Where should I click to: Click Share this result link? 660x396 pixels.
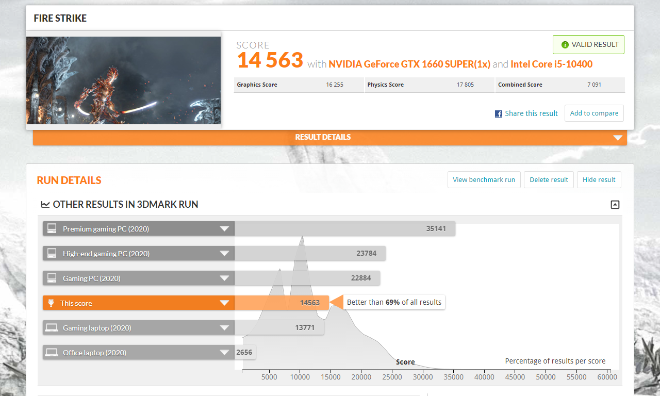pyautogui.click(x=531, y=113)
